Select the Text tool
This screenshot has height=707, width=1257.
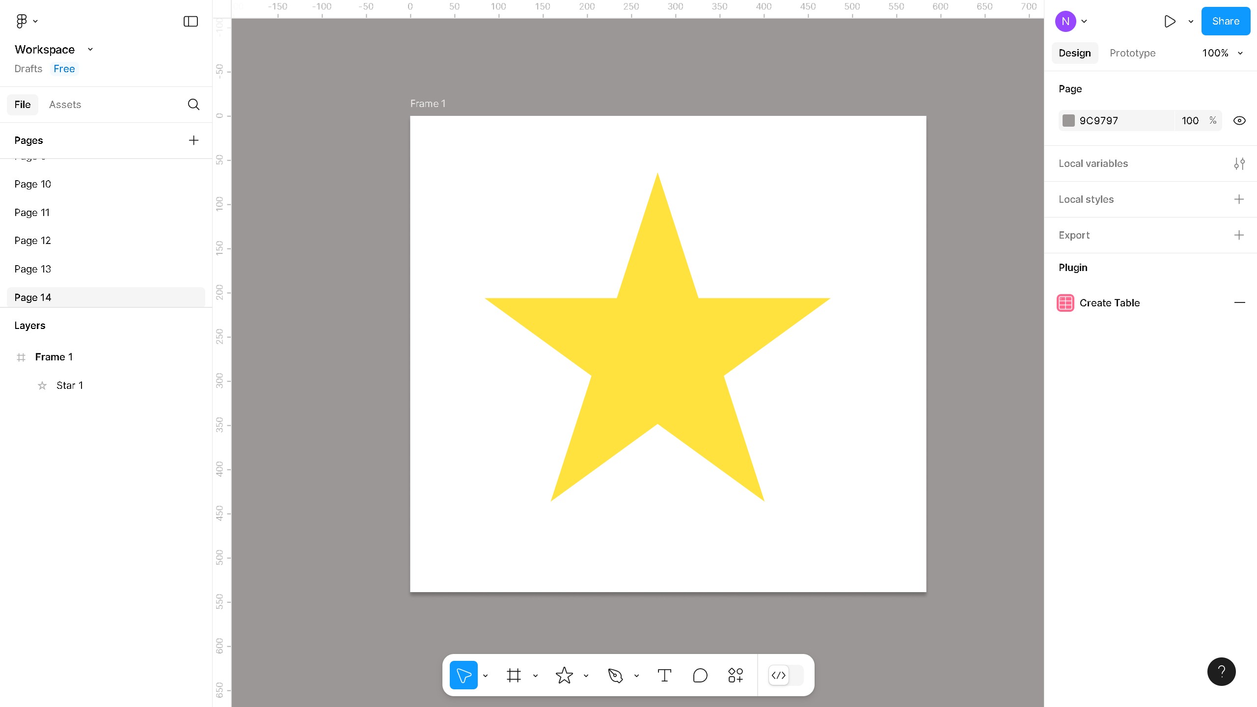pos(664,676)
